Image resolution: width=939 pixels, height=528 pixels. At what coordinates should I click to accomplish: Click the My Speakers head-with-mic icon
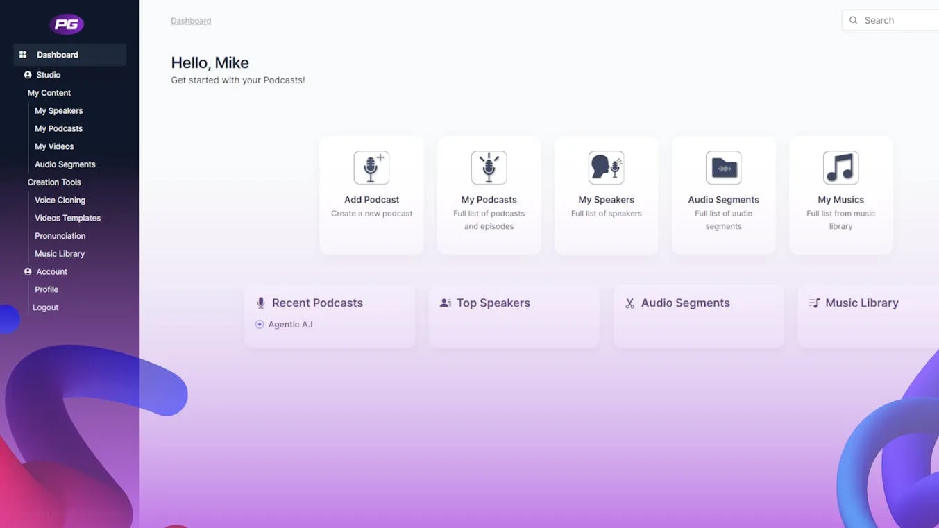(x=606, y=167)
